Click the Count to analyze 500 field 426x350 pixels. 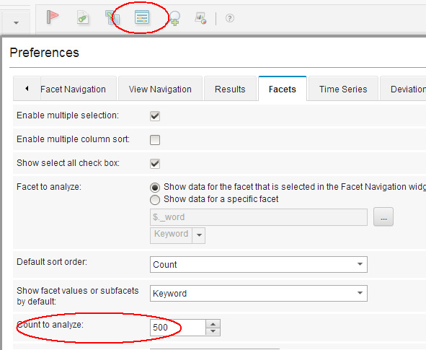[x=178, y=328]
